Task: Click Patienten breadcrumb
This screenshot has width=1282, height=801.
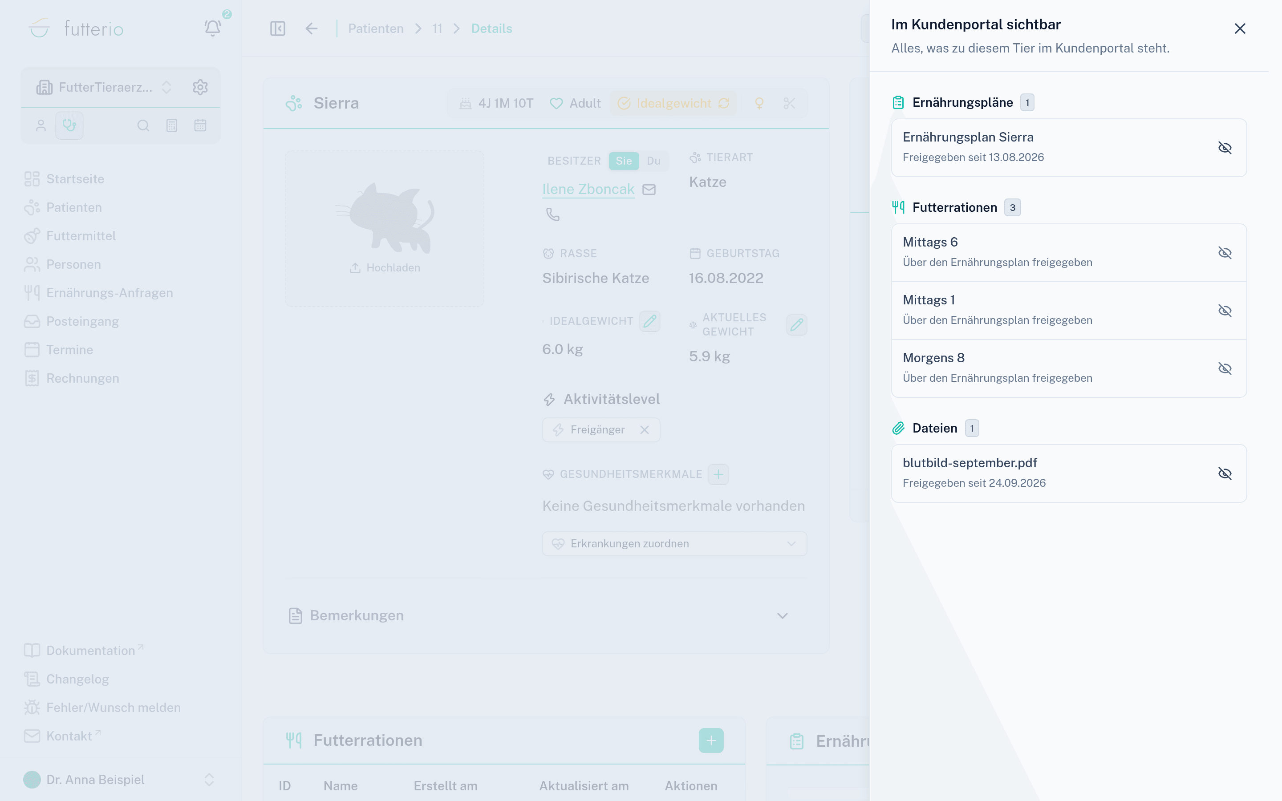Action: point(376,28)
